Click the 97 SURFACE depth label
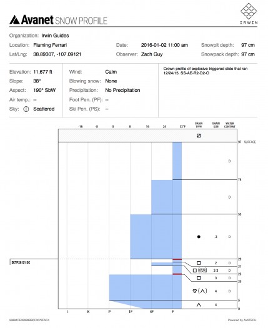Image resolution: width=268 pixels, height=328 pixels. click(247, 142)
